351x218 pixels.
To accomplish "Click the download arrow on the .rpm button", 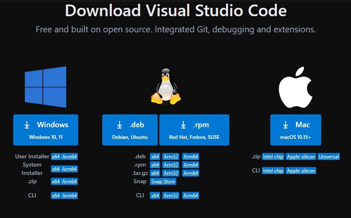I will pos(183,125).
